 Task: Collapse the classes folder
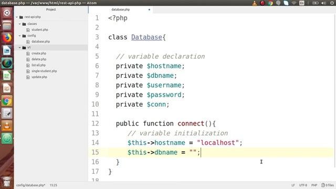pos(20,24)
